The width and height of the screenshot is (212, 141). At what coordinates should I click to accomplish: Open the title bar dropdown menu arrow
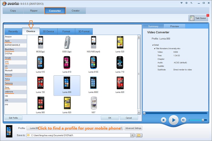182,3
